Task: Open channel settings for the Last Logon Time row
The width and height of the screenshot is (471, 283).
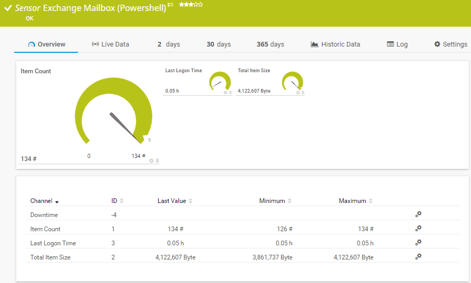Action: [x=418, y=243]
